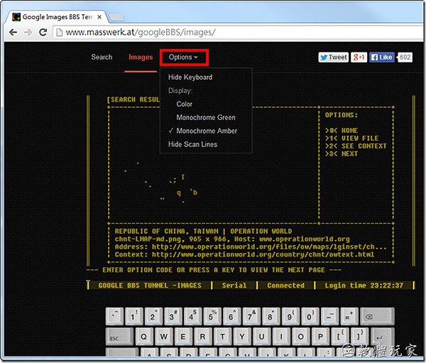The image size is (426, 363).
Task: Tap the 0 key on virtual keyboard
Action: (x=310, y=316)
